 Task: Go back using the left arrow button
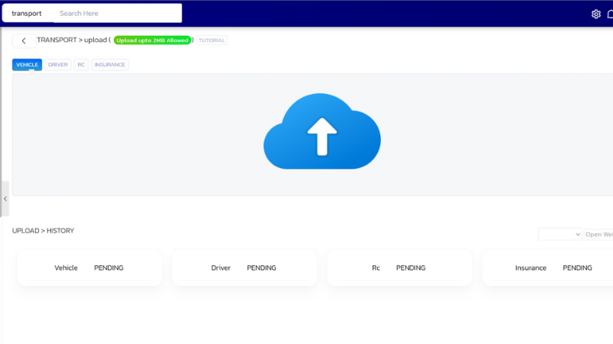[23, 41]
